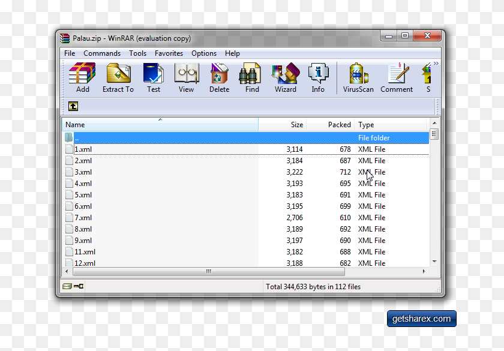Select the parent folder icon row
This screenshot has width=504, height=351.
coord(69,137)
